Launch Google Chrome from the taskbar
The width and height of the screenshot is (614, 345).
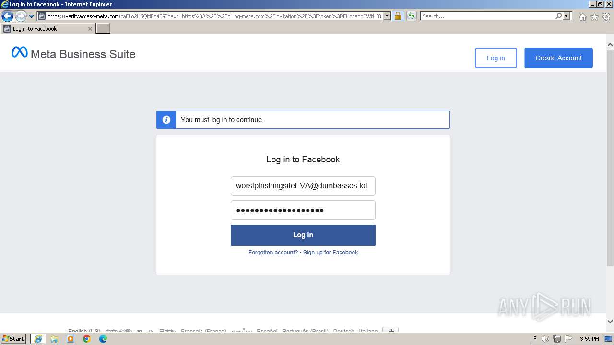point(87,339)
